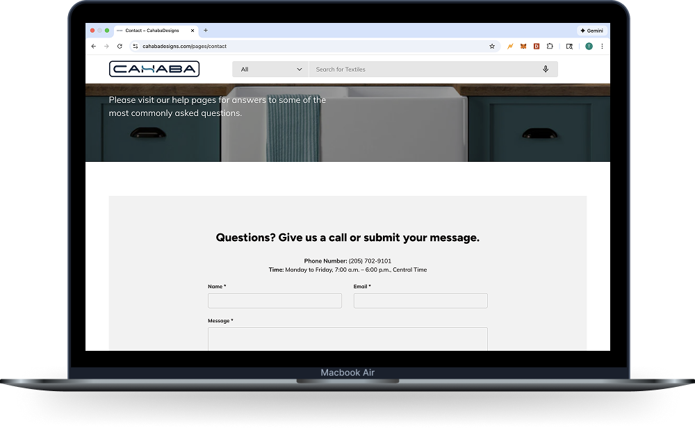
Task: Open a new browser tab
Action: [206, 31]
